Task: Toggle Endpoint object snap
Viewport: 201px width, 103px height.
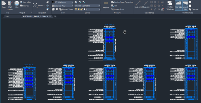Action: 138,5
